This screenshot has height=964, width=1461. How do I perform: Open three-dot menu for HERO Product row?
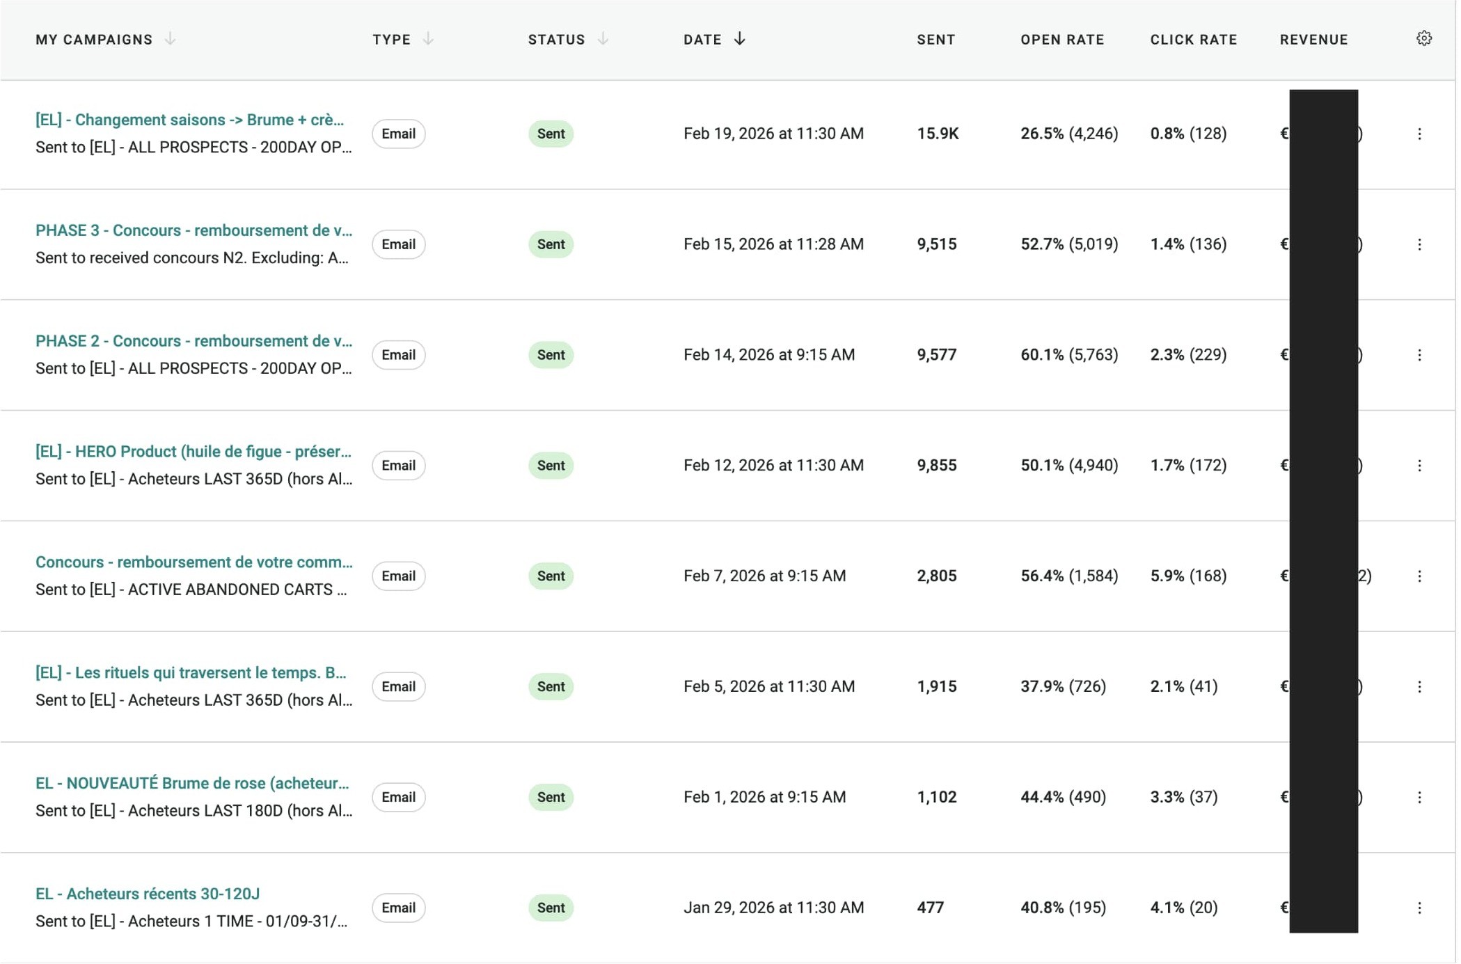(x=1419, y=466)
